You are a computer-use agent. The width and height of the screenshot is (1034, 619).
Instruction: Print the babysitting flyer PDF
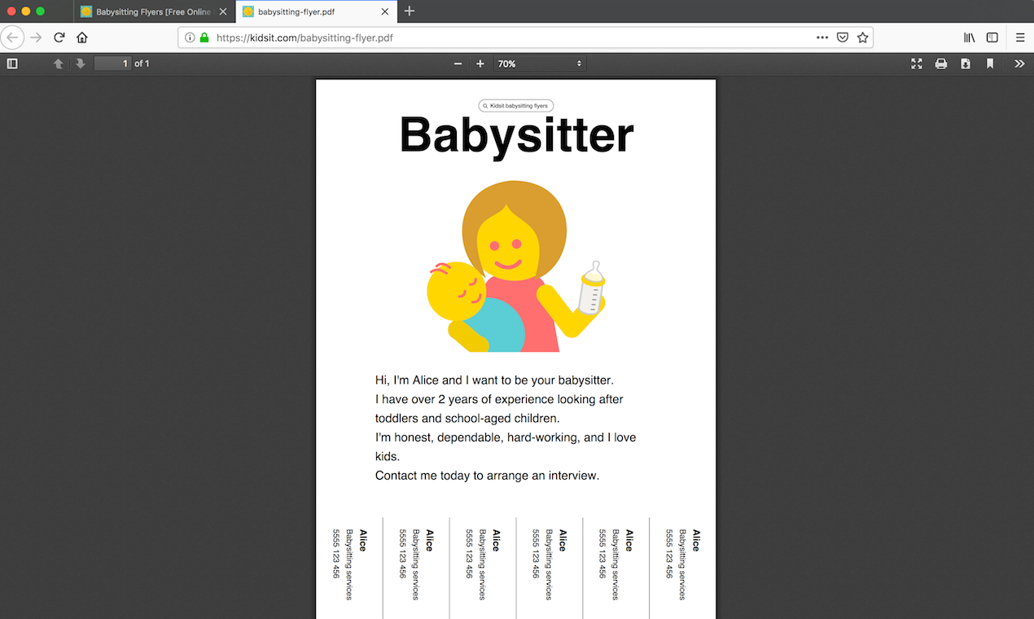point(941,63)
